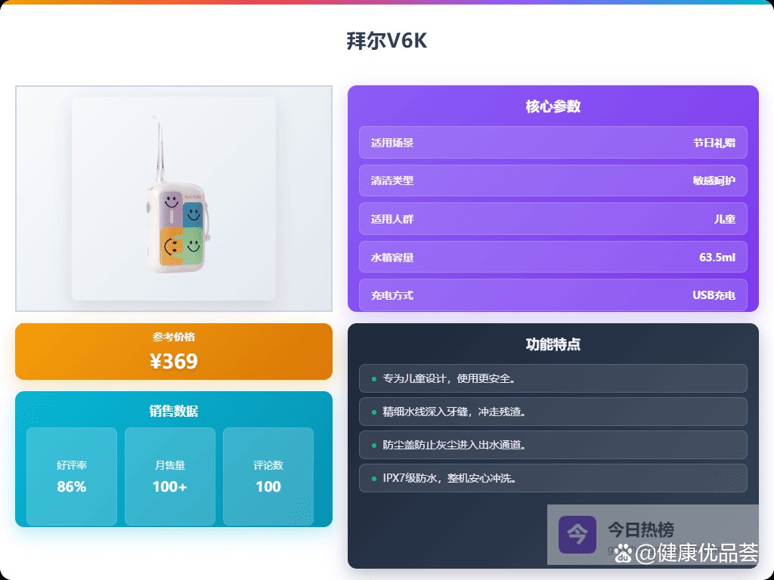Screen dimensions: 774x580
Task: Click the product image of 拜尔V6K
Action: [x=174, y=199]
